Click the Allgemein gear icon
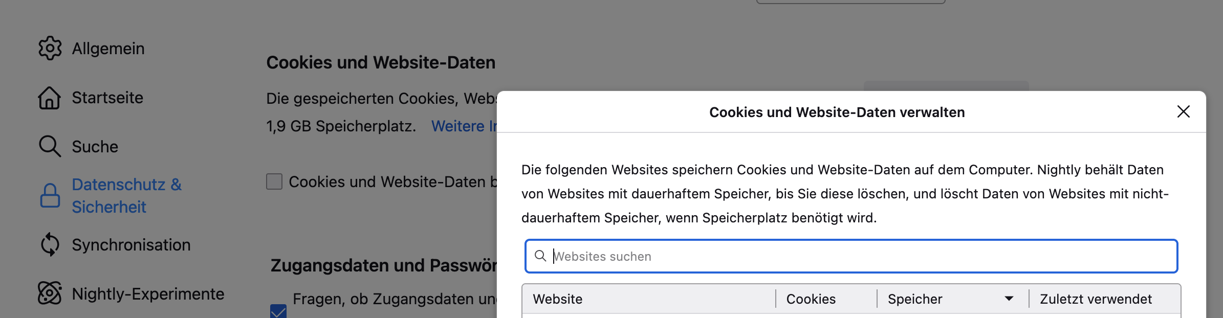 (x=50, y=48)
